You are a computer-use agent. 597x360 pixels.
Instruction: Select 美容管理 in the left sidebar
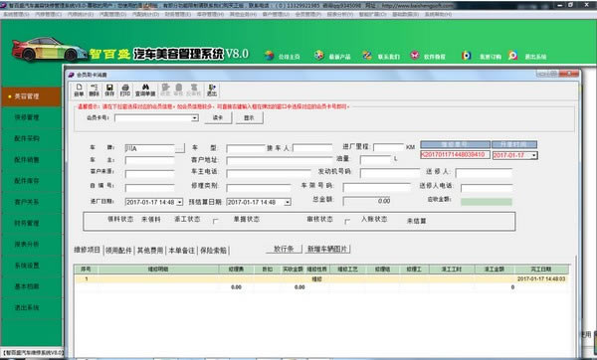[31, 96]
